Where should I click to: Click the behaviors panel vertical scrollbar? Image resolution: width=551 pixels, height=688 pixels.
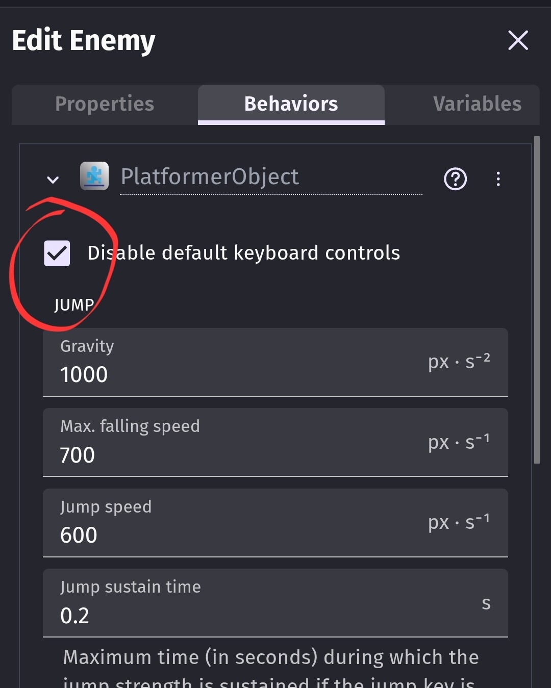coord(537,301)
